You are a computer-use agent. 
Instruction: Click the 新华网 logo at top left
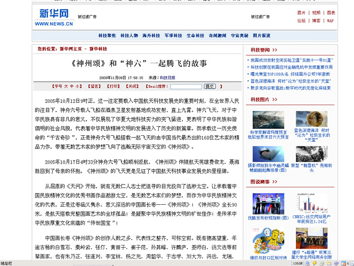[54, 17]
